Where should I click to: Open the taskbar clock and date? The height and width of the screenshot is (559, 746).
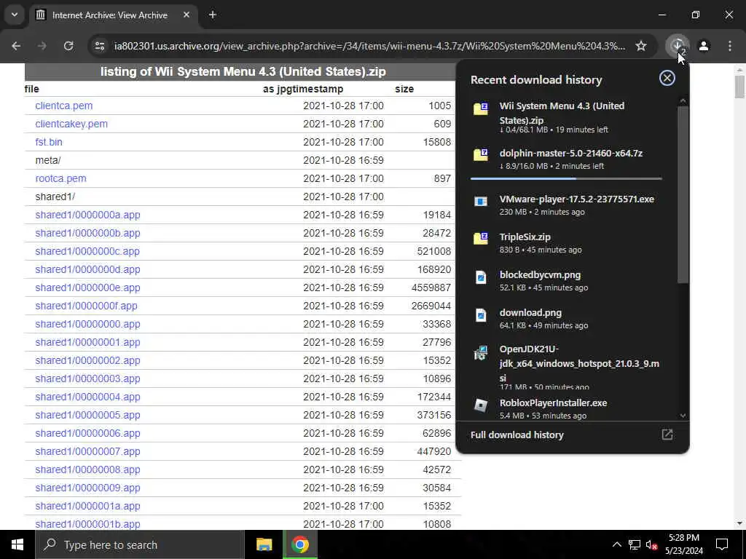[x=683, y=544]
